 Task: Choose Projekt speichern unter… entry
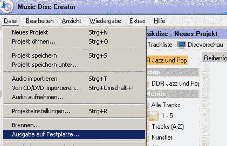[x=45, y=65]
